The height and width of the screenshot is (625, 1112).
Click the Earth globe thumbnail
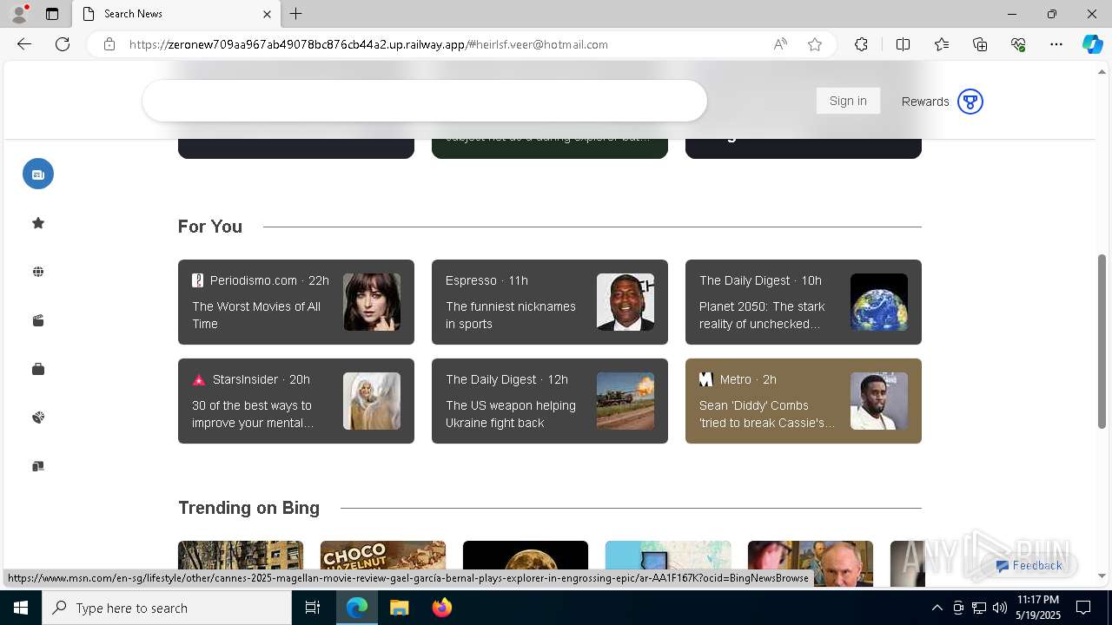coord(879,302)
